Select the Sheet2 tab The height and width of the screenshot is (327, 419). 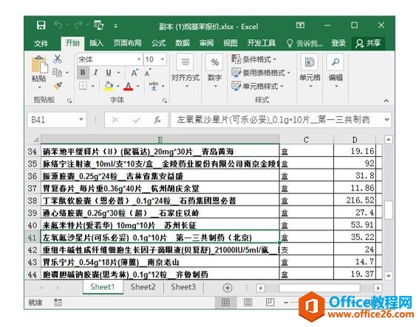(x=143, y=287)
